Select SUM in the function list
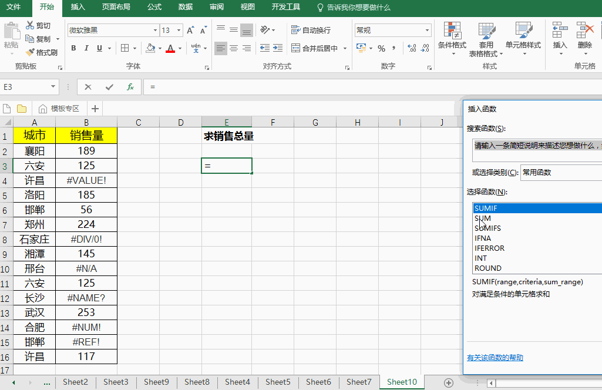The image size is (602, 390). (x=483, y=218)
